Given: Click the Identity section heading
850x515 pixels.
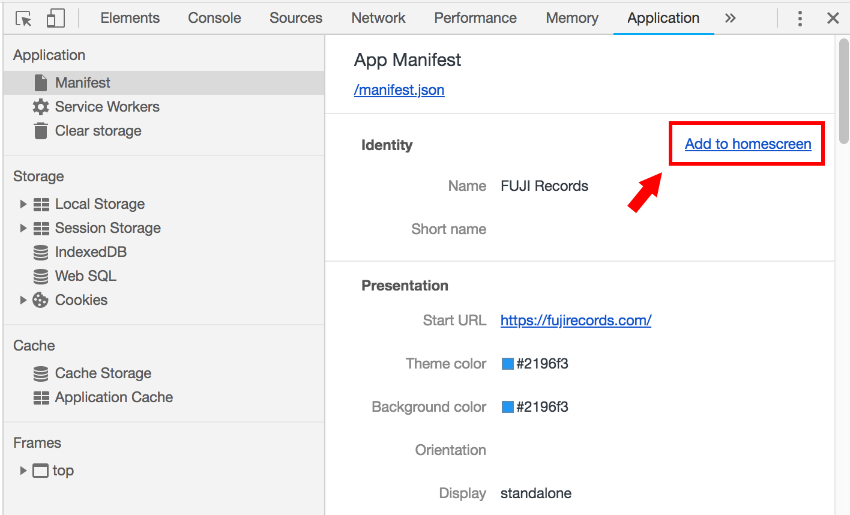Looking at the screenshot, I should pos(387,145).
